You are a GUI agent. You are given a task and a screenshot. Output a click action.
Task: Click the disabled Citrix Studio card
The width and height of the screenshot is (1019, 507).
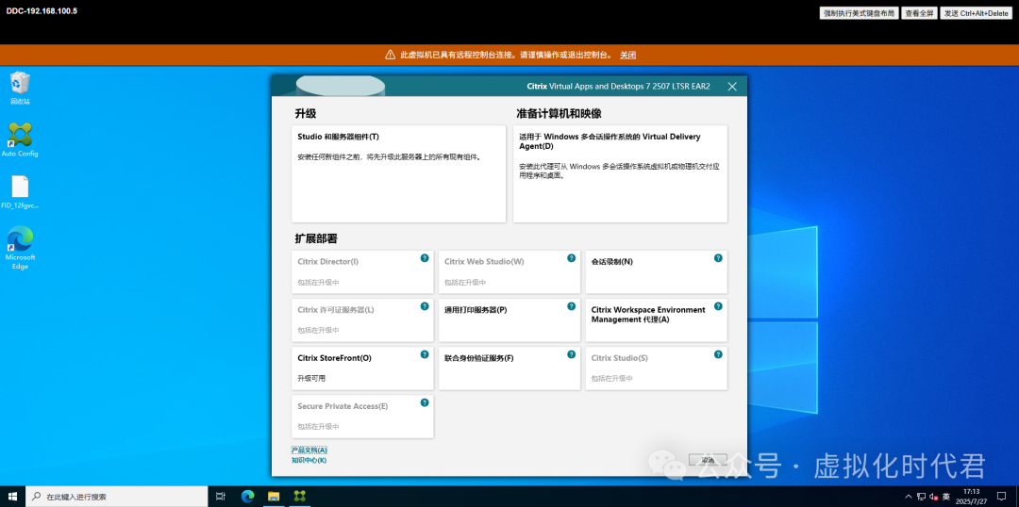pos(657,368)
